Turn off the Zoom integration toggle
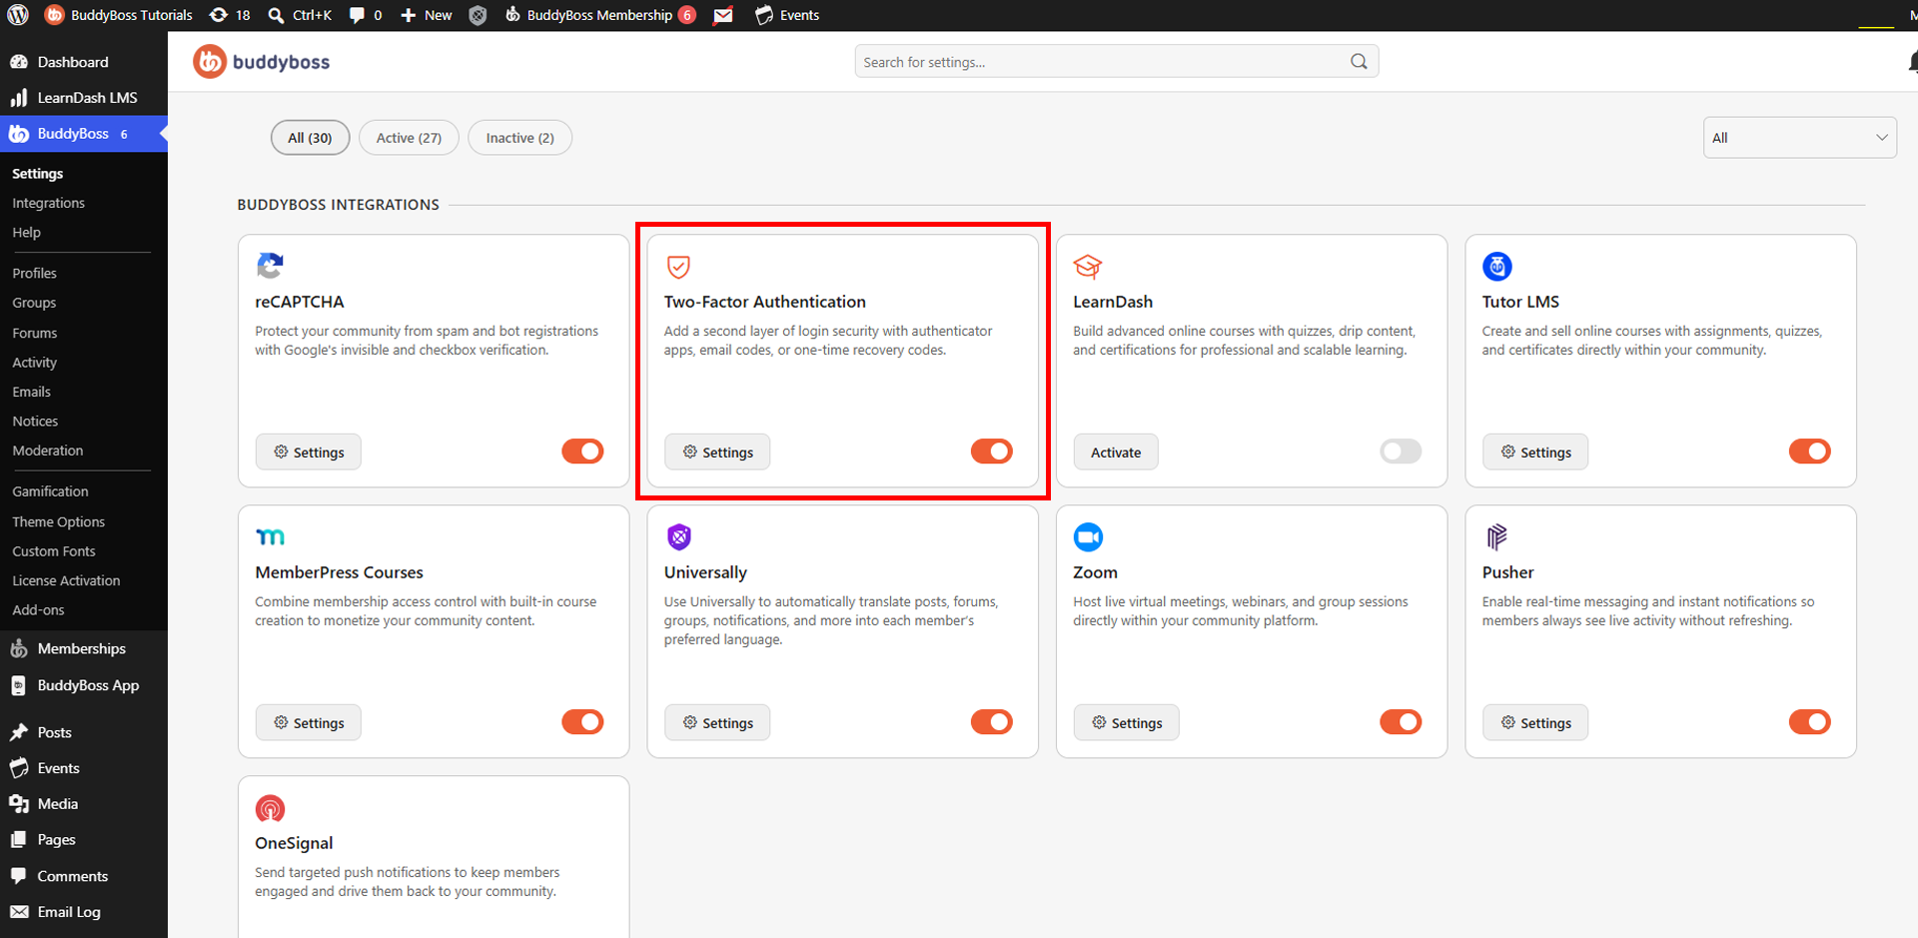 click(x=1400, y=722)
